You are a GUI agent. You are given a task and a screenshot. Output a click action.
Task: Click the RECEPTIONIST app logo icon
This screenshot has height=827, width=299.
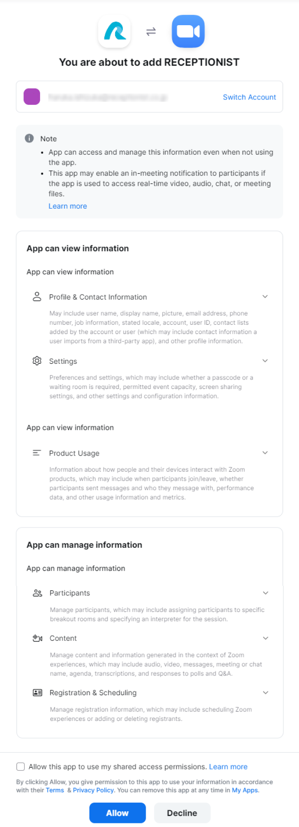coord(115,31)
